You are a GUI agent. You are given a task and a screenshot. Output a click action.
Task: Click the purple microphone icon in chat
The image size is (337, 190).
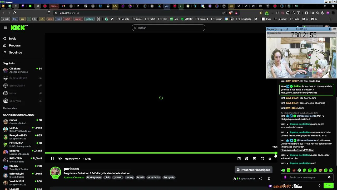coord(285,177)
